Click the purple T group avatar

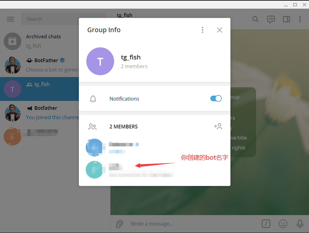click(100, 61)
